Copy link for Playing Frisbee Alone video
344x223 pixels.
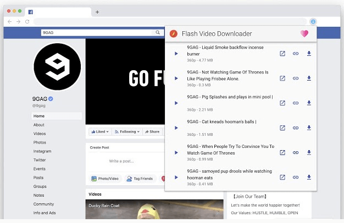click(x=296, y=78)
